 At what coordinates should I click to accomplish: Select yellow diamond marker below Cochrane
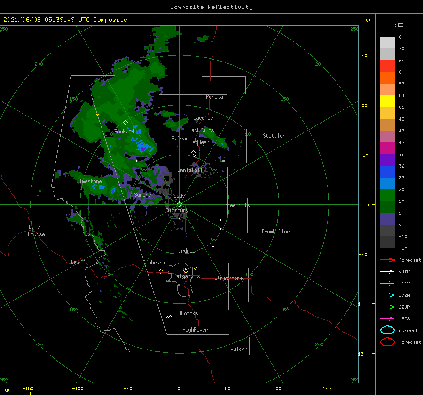pyautogui.click(x=161, y=271)
